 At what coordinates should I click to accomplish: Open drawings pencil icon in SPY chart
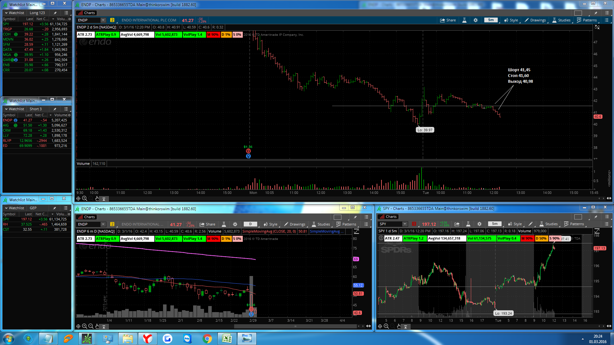(x=530, y=224)
